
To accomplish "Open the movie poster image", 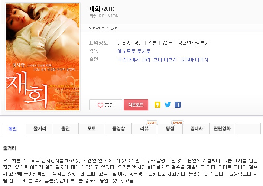I will click(43, 57).
